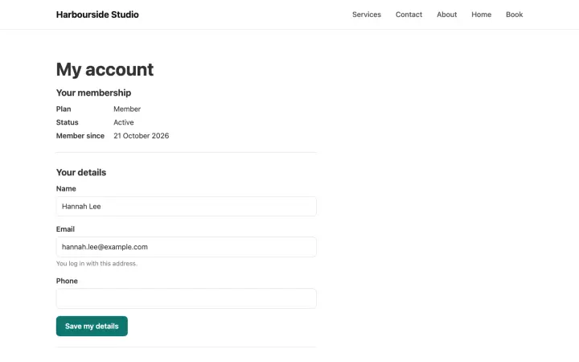The width and height of the screenshot is (579, 362).
Task: Click the Email field label
Action: [x=65, y=229]
